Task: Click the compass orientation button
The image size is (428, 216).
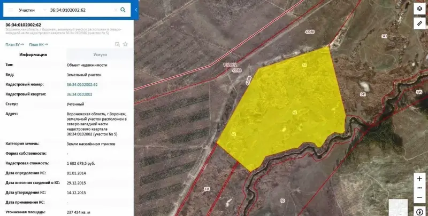Action: point(419,211)
